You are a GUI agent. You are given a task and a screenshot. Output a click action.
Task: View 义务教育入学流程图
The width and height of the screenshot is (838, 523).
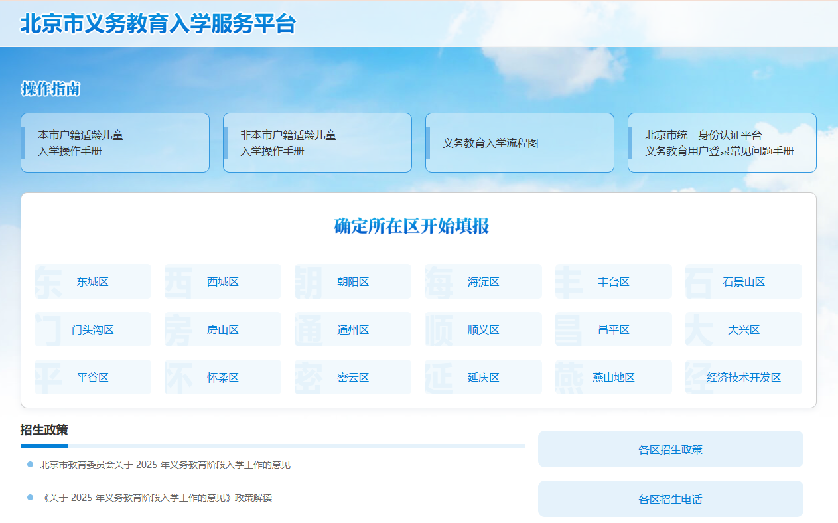pyautogui.click(x=520, y=143)
